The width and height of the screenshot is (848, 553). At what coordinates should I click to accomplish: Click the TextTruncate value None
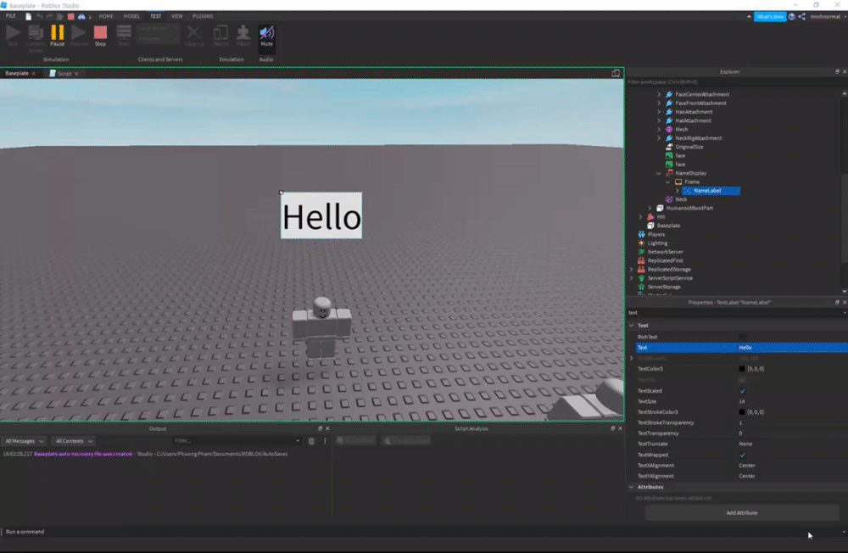[x=745, y=444]
